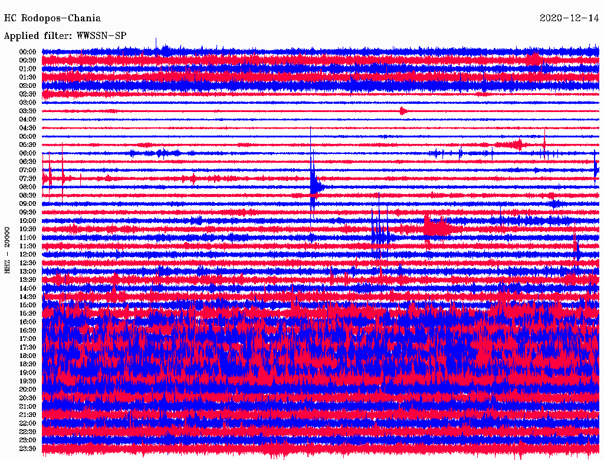Screen dimensions: 604x460
Task: Select the 20:30 time label
Action: (x=28, y=398)
